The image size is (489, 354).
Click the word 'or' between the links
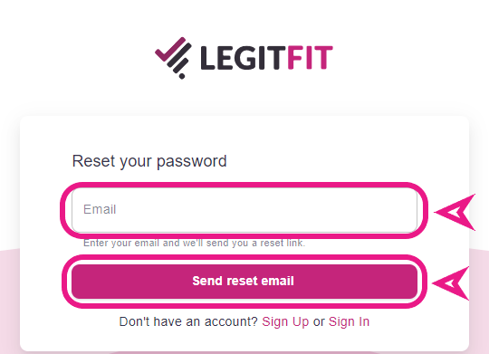pyautogui.click(x=319, y=322)
